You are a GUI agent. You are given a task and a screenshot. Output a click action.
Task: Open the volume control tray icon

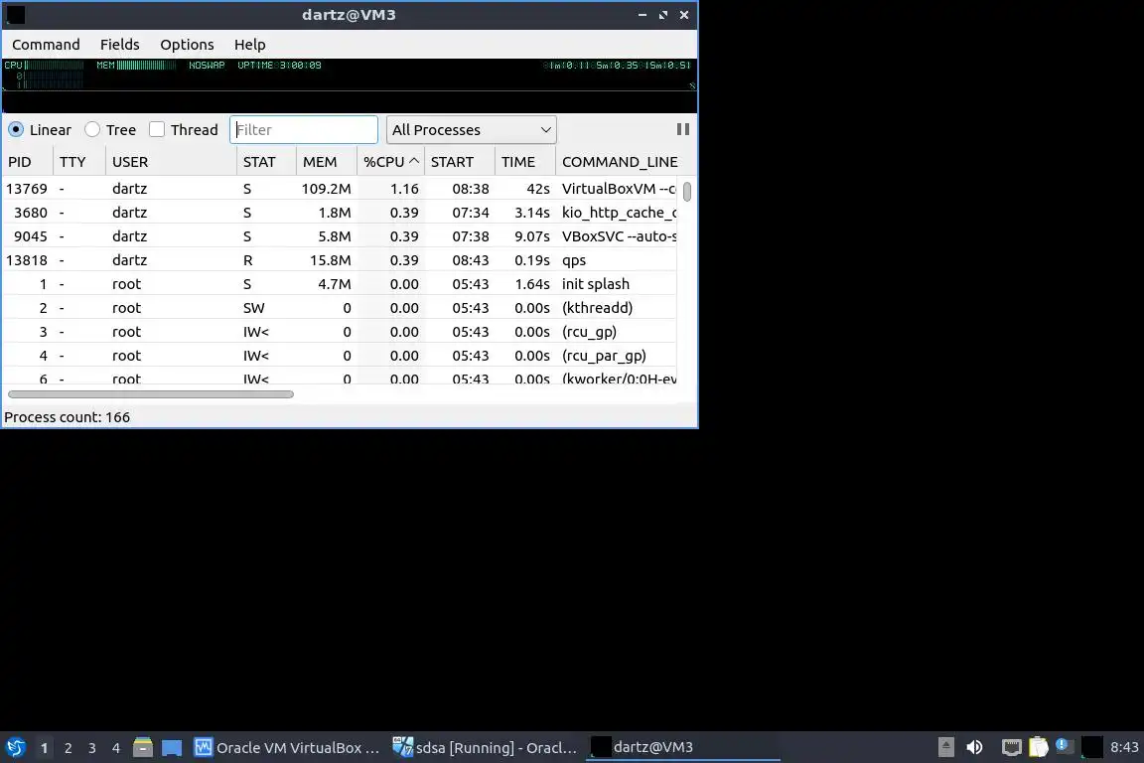click(x=974, y=747)
